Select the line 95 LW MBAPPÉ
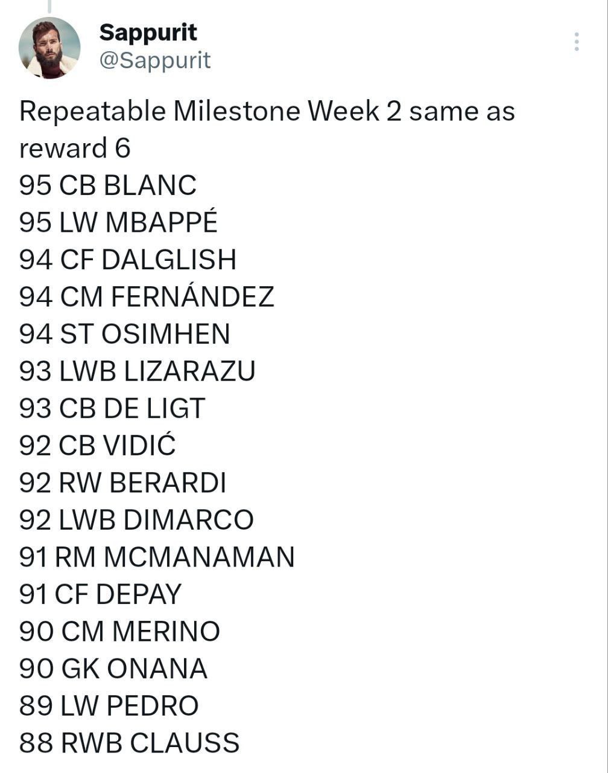 pos(118,222)
